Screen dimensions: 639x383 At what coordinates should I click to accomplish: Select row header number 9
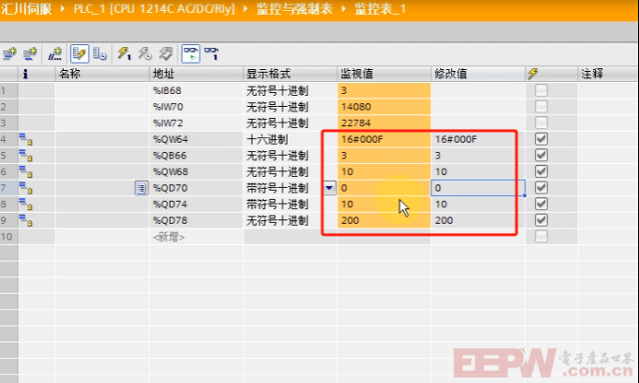point(9,221)
